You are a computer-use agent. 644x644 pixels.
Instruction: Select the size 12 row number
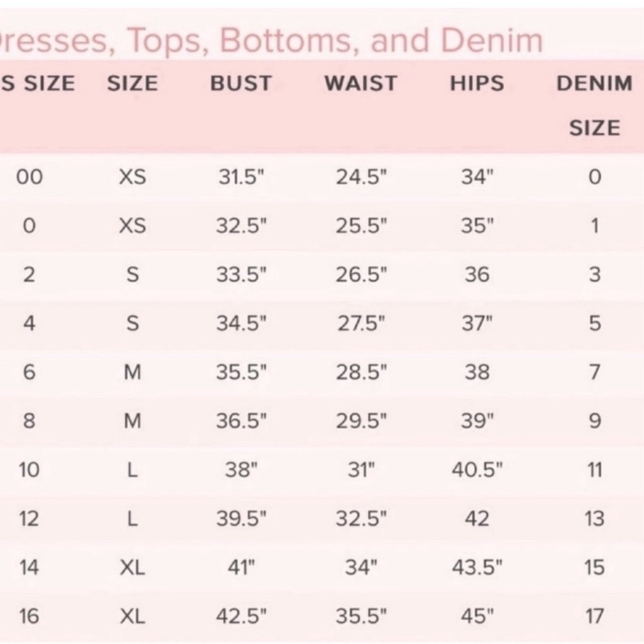(29, 518)
